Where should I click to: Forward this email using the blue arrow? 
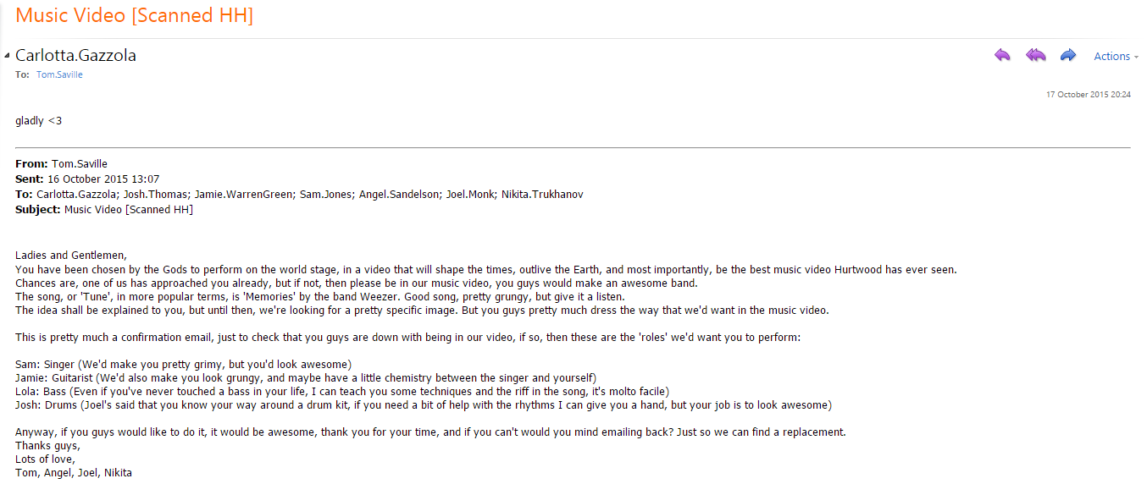coord(1068,56)
